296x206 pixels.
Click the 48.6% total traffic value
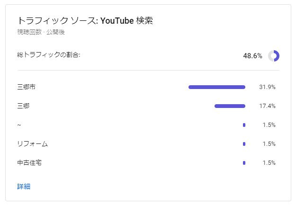(252, 56)
